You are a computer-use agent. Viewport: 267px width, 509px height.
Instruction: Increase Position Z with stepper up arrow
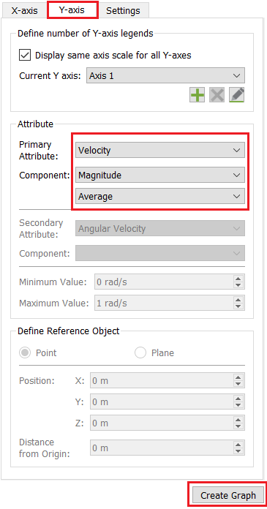[238, 420]
